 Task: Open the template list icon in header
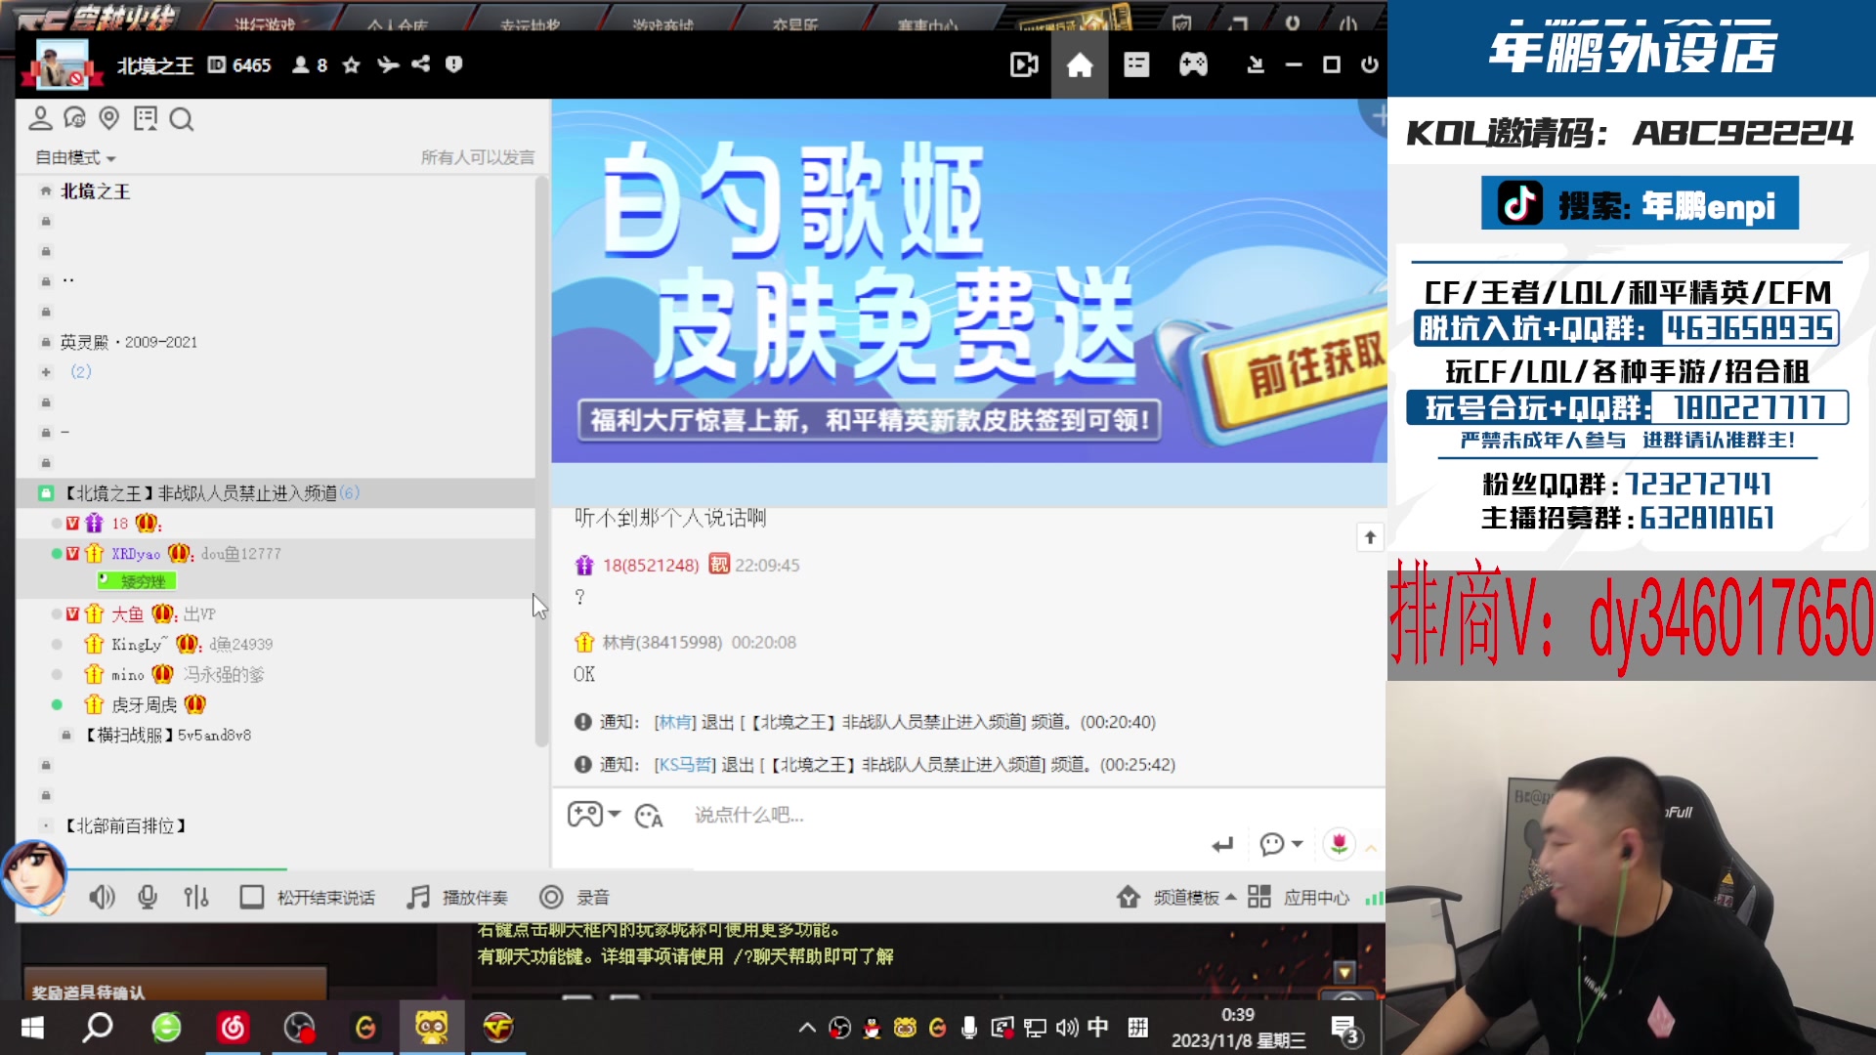(x=1136, y=65)
